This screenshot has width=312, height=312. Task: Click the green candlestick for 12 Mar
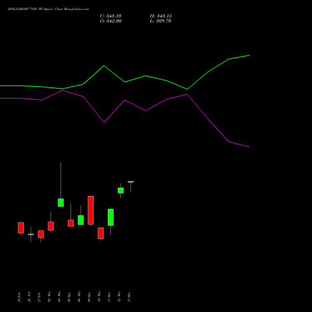(120, 190)
